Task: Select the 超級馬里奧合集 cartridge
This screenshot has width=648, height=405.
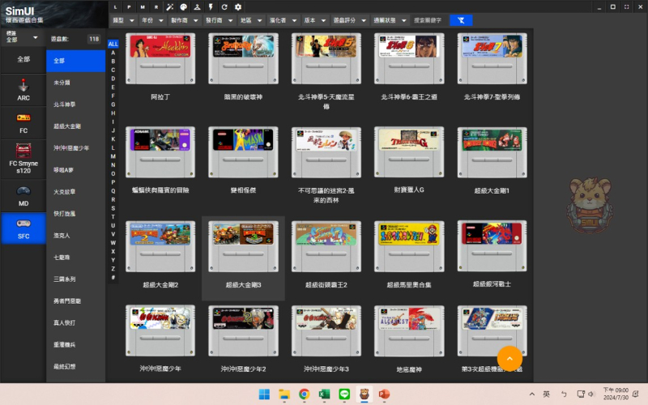Action: 409,246
